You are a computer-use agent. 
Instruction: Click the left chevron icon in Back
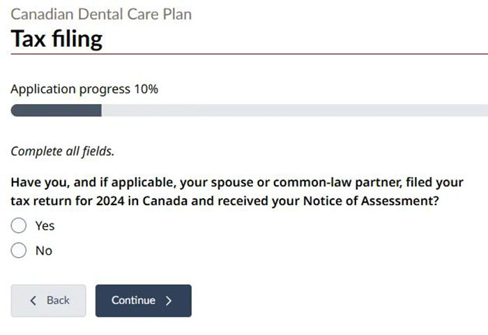click(x=33, y=301)
